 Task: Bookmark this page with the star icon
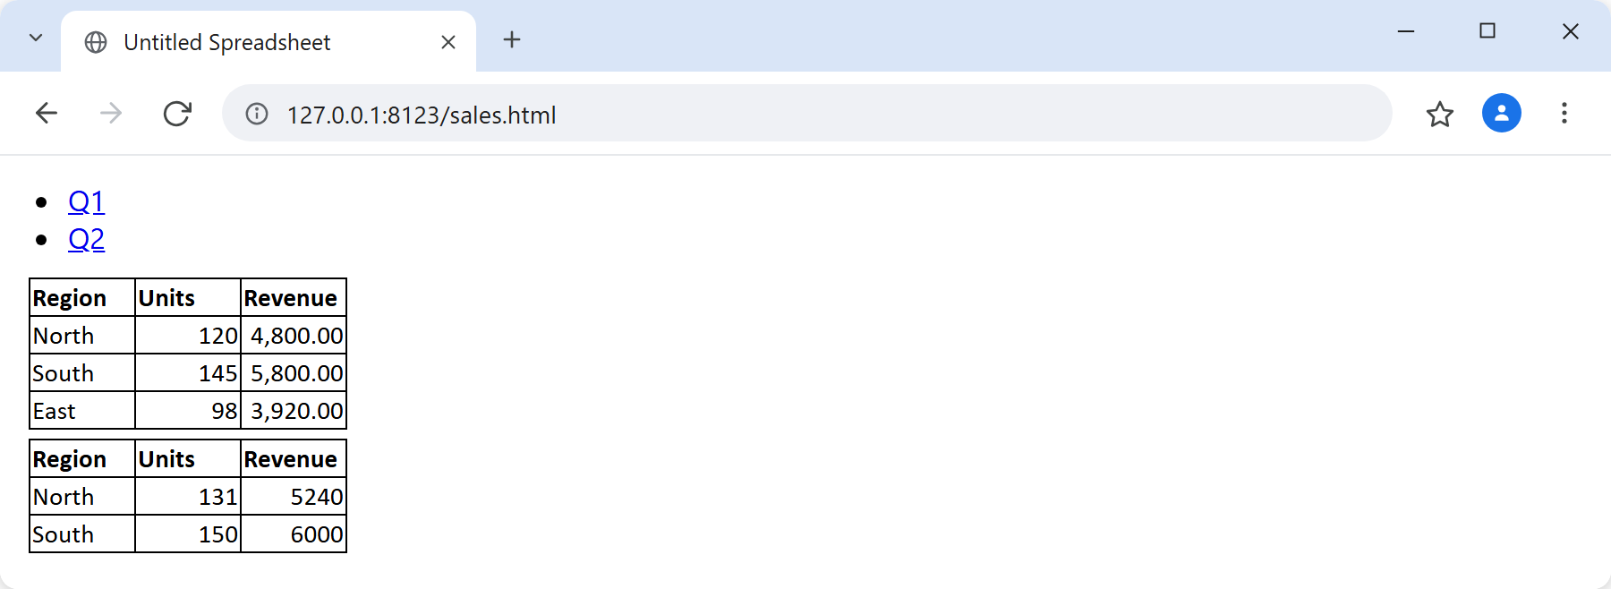(x=1439, y=114)
